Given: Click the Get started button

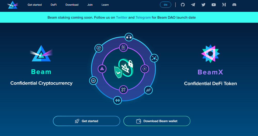Looking at the screenshot, I should coord(86,121).
